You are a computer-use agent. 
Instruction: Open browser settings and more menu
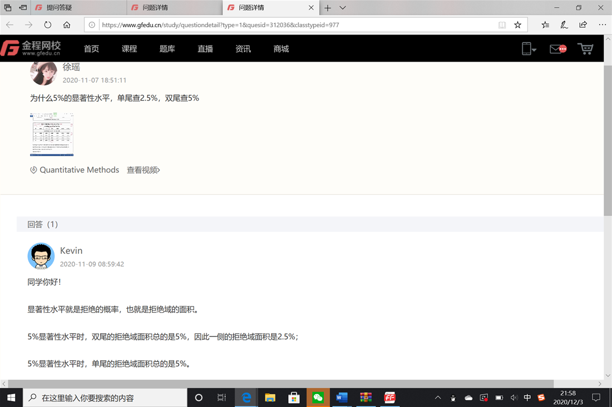[x=602, y=25]
